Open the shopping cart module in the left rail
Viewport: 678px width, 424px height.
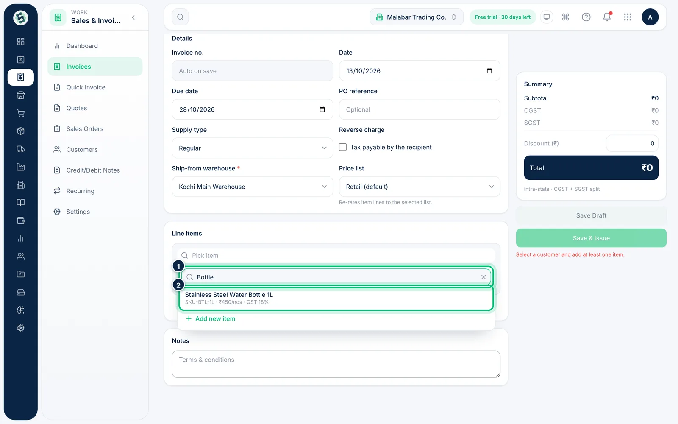20,113
